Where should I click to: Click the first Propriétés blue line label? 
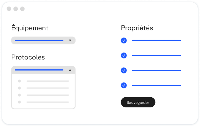[x=157, y=40]
